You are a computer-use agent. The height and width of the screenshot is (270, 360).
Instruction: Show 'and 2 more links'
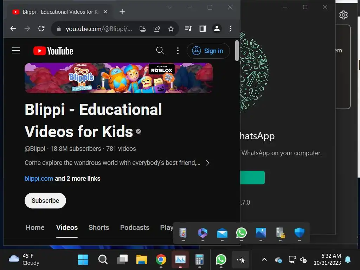78,178
